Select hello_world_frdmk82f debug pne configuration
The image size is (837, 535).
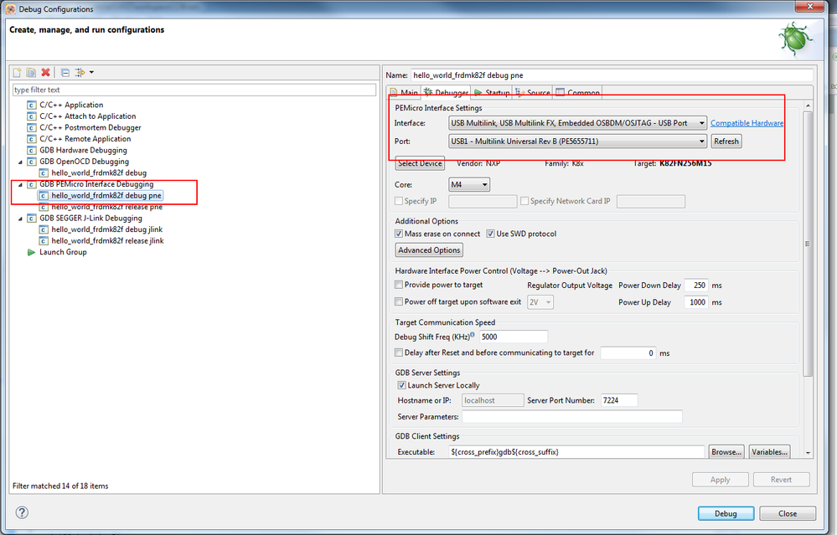pos(106,196)
